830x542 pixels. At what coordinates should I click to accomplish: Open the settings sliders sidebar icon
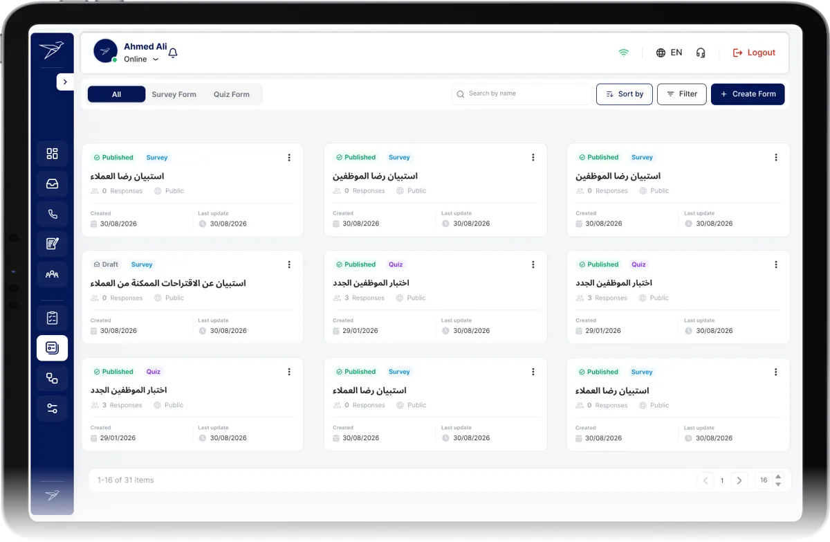point(52,408)
